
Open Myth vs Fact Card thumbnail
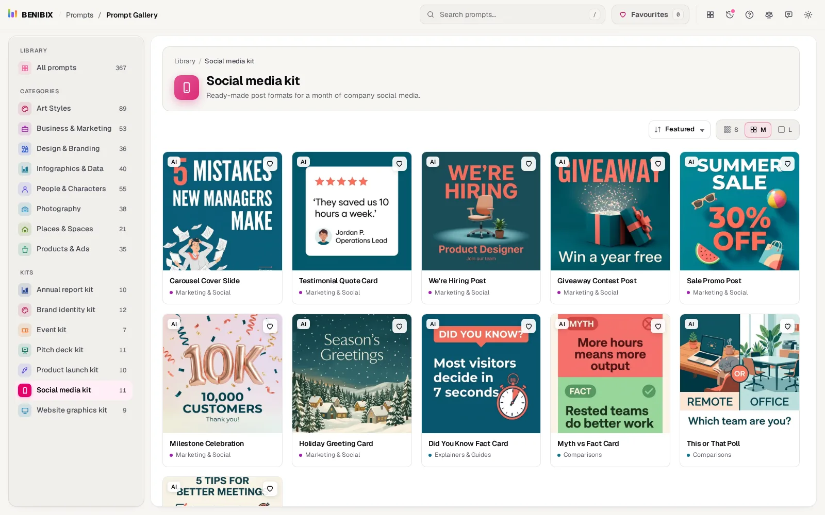click(x=610, y=374)
